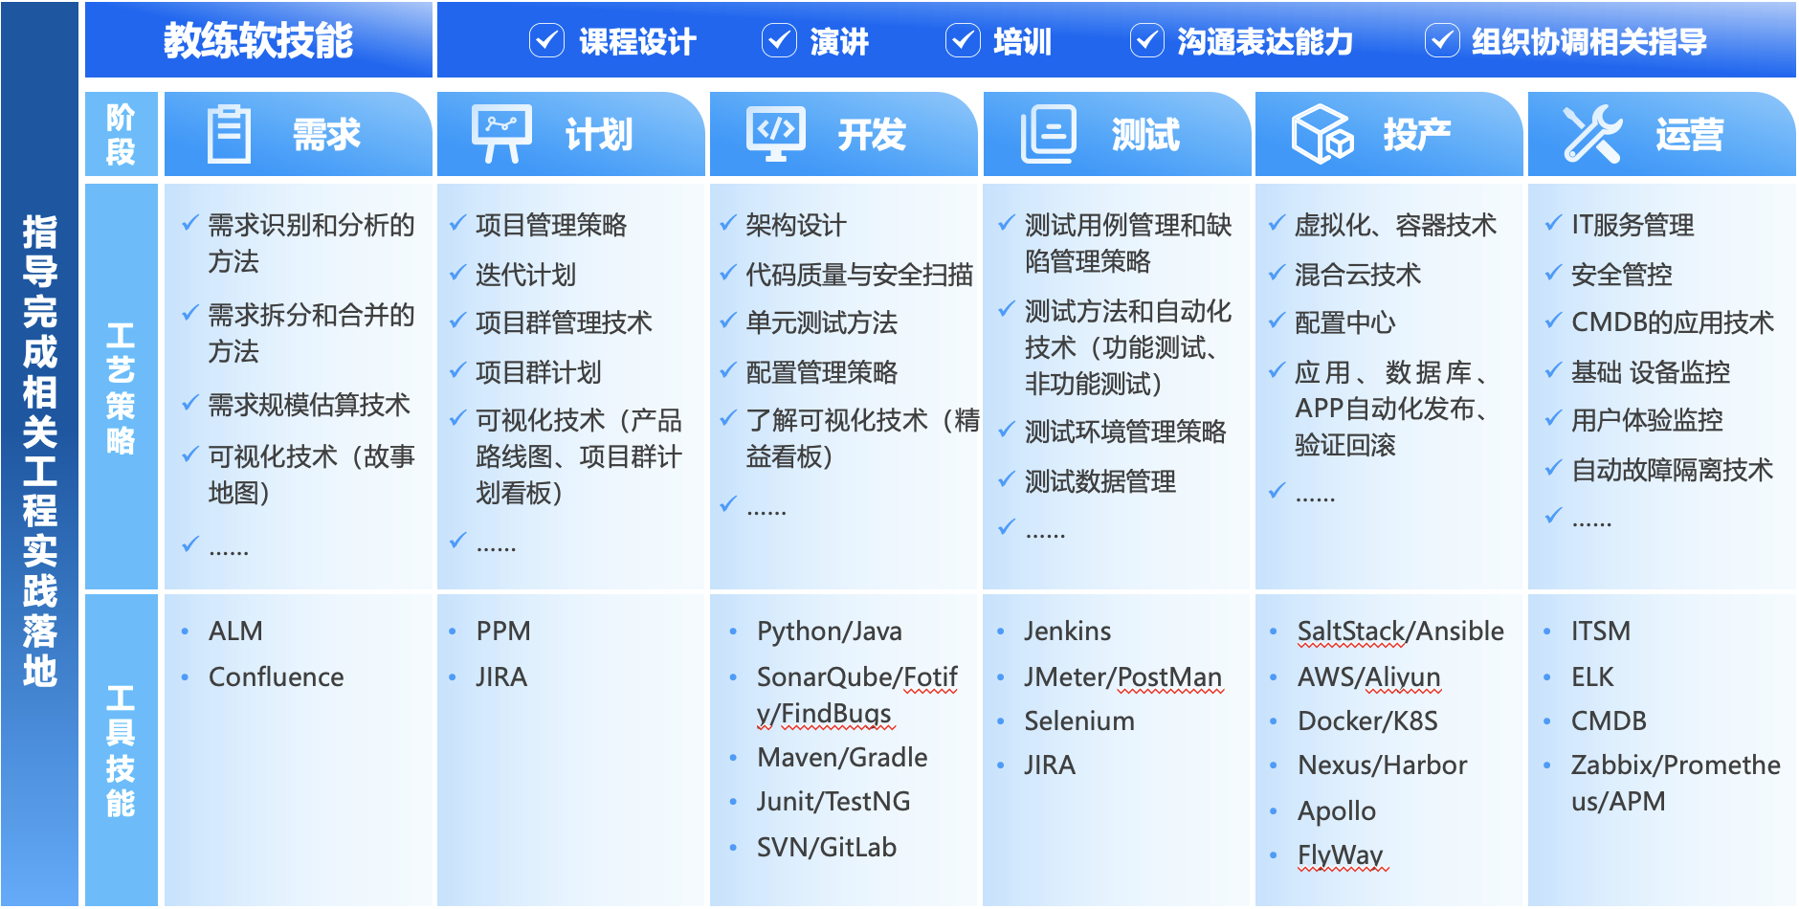Select the 开发 stage header
This screenshot has height=909, width=1799.
click(844, 134)
